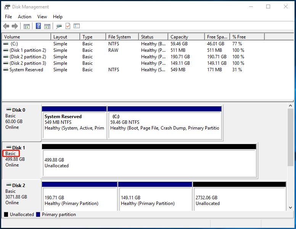Click the 171 MB free space cell
The height and width of the screenshot is (229, 296).
(214, 70)
